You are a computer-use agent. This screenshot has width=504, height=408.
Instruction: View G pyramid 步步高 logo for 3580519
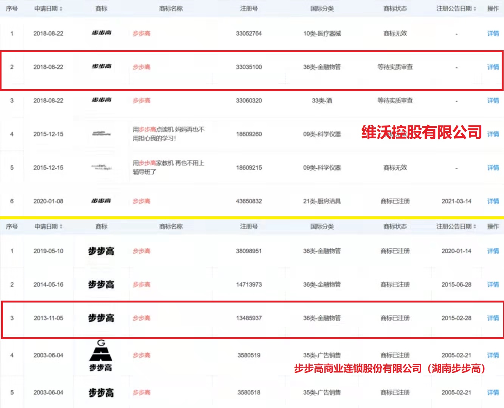[101, 355]
